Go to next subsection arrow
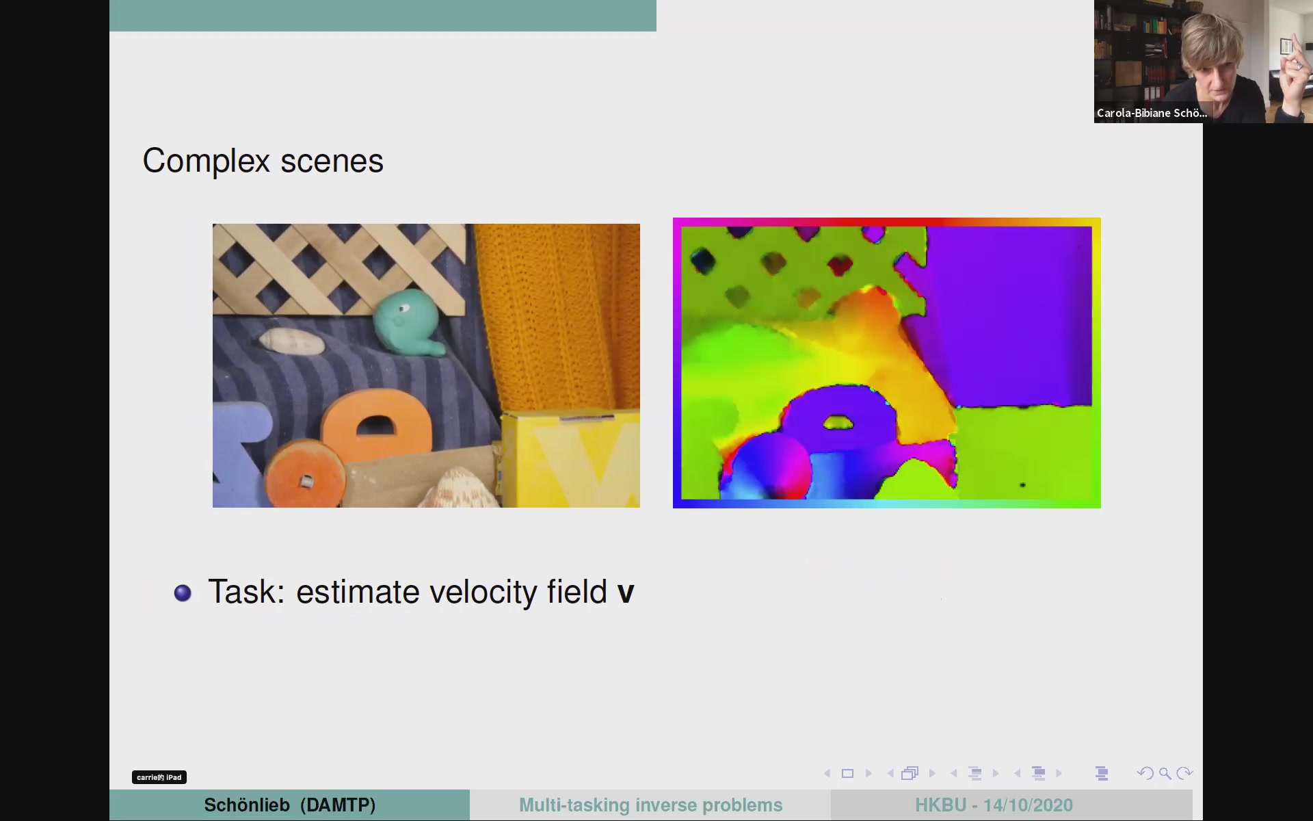The image size is (1313, 821). (996, 773)
